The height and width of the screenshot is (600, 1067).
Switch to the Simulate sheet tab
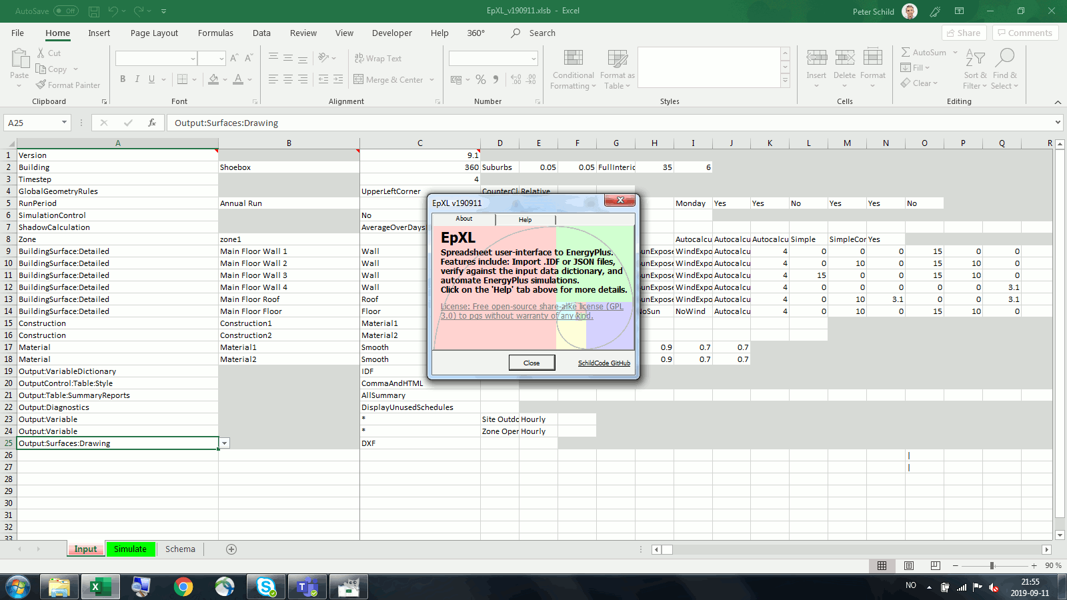click(130, 549)
